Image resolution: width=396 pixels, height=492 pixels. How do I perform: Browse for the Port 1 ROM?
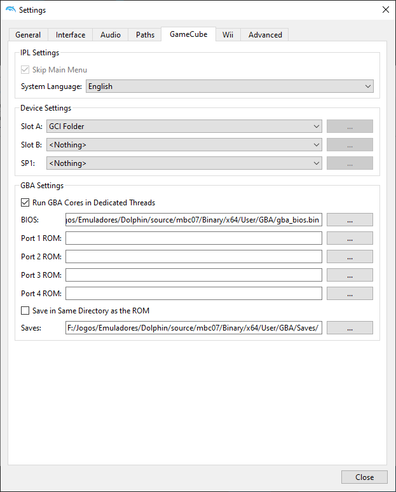[350, 238]
